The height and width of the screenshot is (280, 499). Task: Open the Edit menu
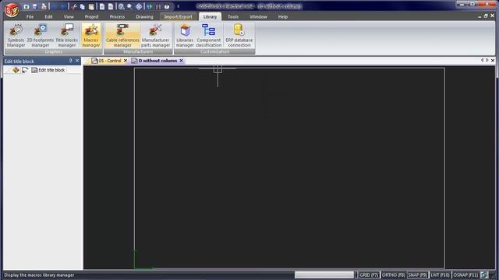48,16
